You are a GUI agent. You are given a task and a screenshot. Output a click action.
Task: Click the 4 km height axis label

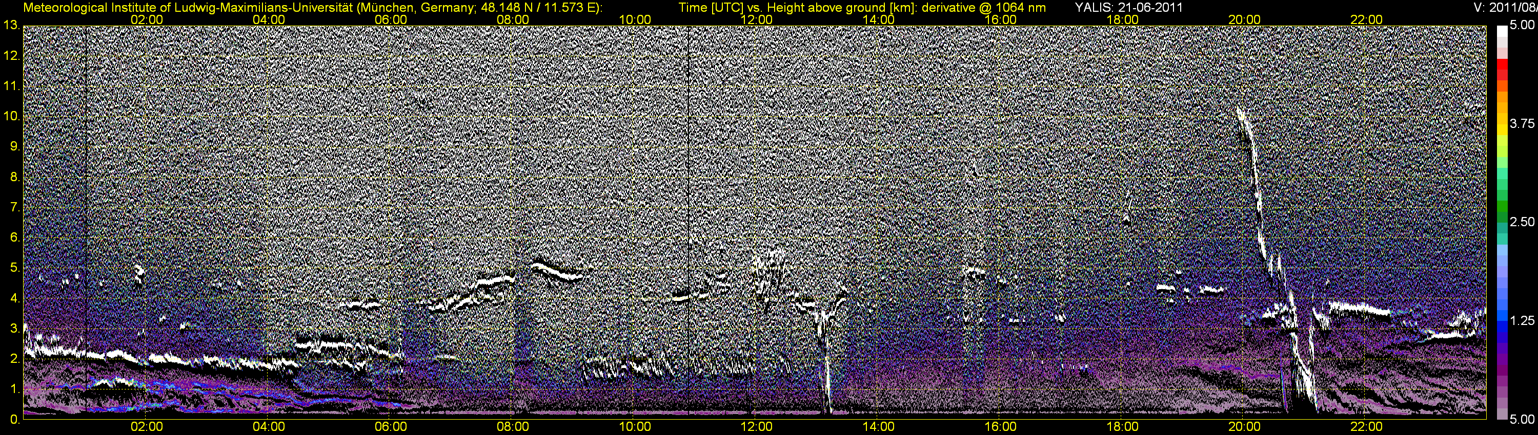14,298
